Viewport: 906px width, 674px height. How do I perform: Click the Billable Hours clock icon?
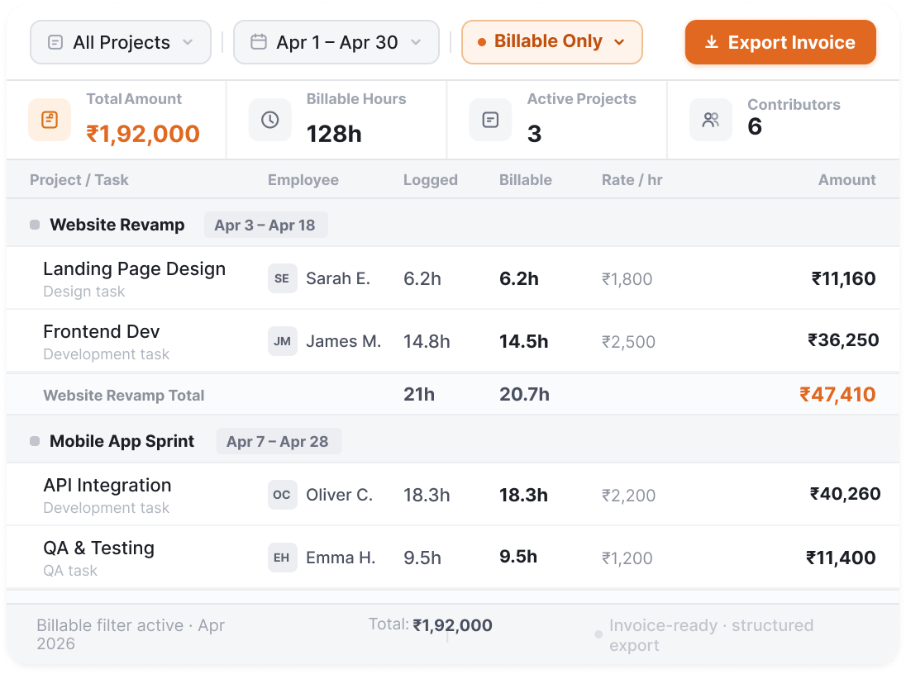click(269, 120)
